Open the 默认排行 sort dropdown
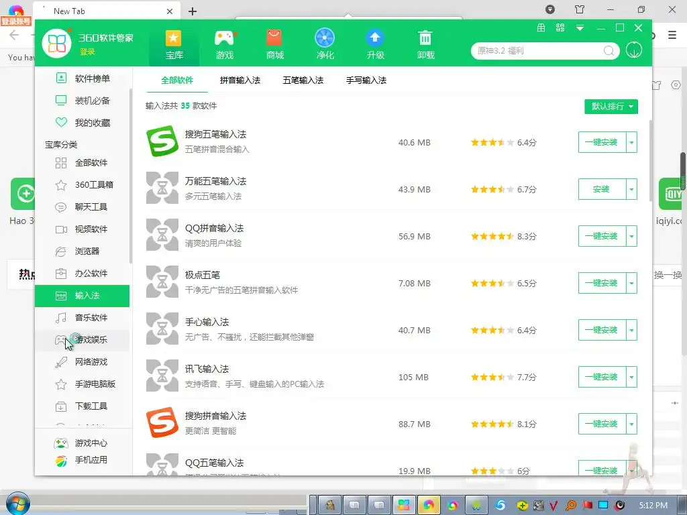This screenshot has height=515, width=687. pyautogui.click(x=611, y=107)
